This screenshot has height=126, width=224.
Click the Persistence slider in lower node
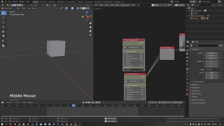(135, 99)
